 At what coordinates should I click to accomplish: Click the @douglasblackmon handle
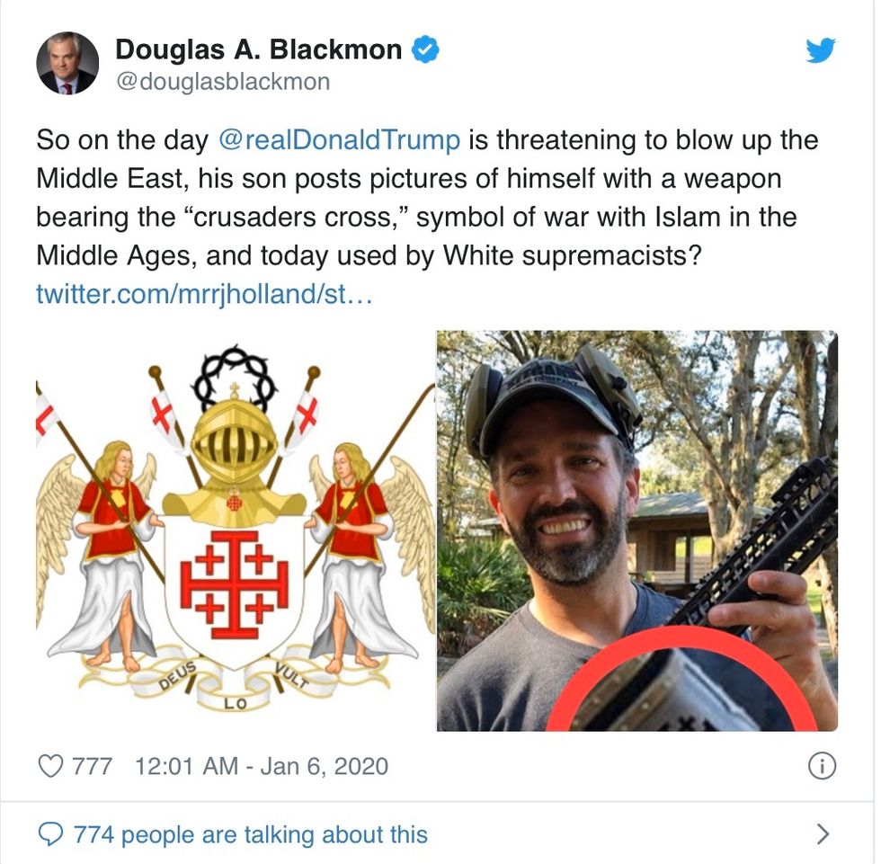click(223, 82)
